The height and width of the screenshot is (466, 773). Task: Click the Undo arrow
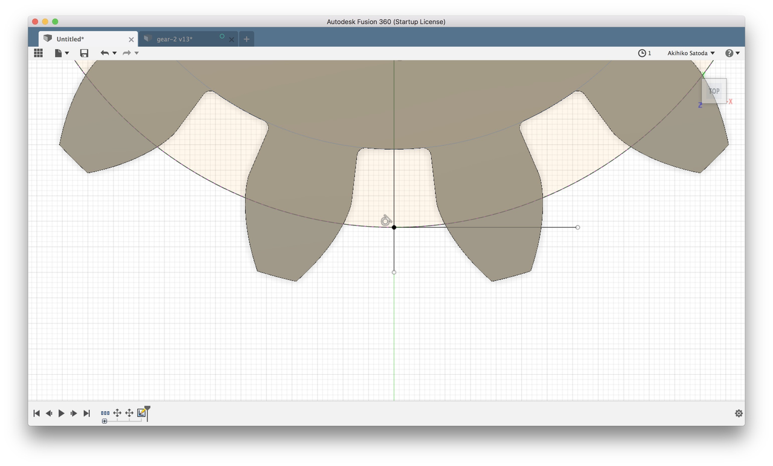[104, 53]
